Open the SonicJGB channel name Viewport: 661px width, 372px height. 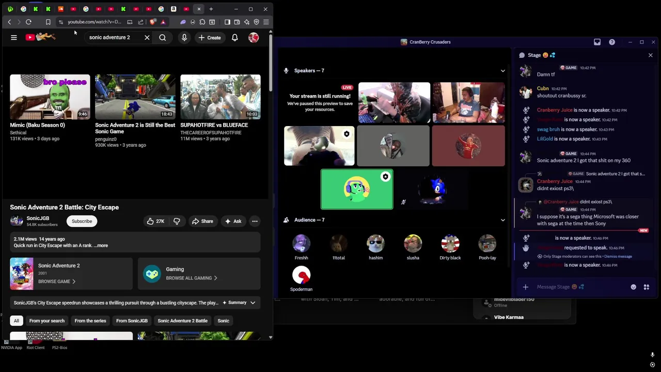tap(38, 219)
